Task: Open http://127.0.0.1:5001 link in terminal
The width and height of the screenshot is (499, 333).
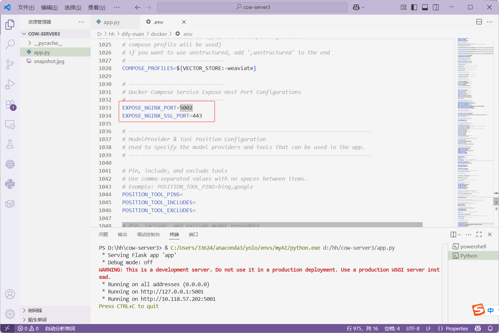Action: 172,291
